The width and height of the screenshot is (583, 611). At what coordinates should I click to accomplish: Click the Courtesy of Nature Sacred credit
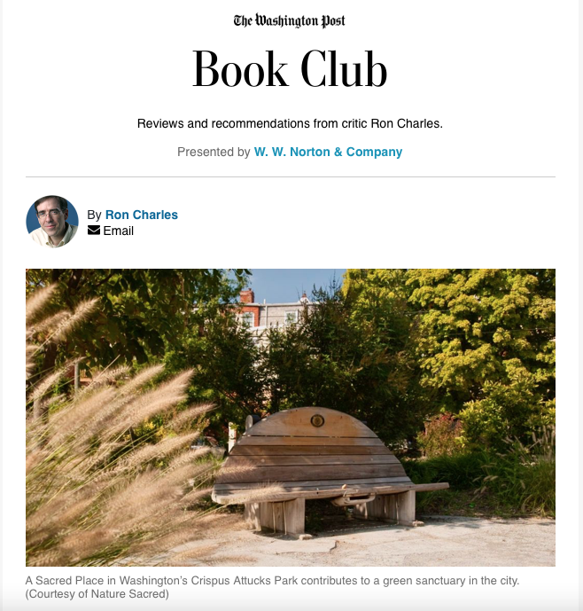click(x=97, y=594)
